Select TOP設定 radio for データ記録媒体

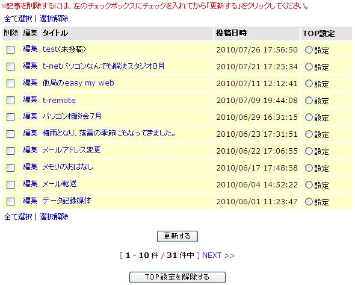309,202
